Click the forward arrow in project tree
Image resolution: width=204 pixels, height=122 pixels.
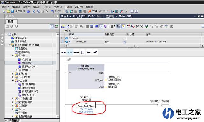coord(16,26)
